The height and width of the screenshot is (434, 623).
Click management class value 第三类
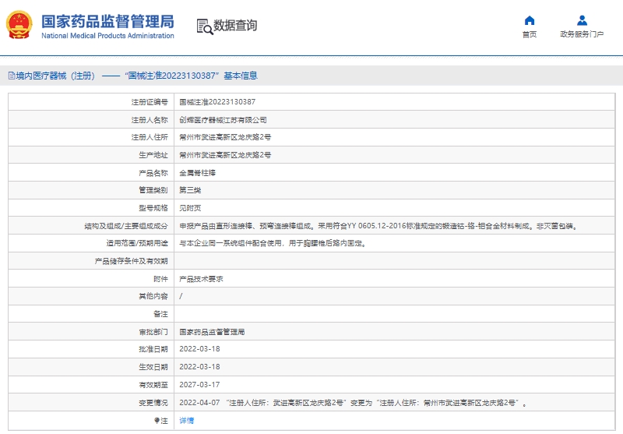[x=190, y=190]
